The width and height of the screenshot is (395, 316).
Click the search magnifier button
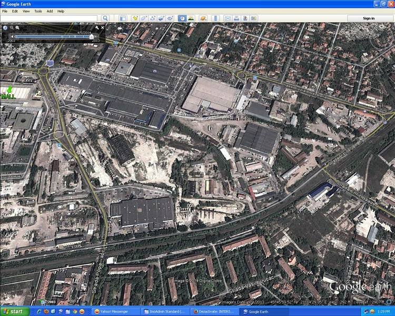(105, 18)
